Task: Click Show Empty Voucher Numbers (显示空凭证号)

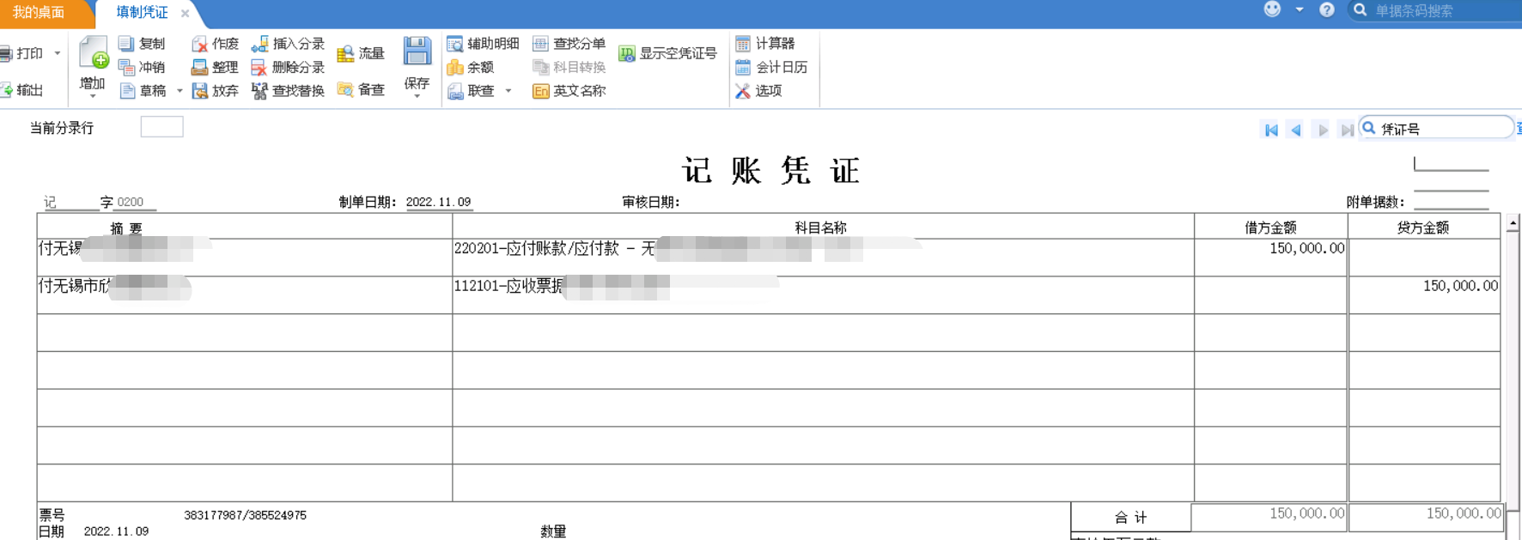Action: click(627, 53)
